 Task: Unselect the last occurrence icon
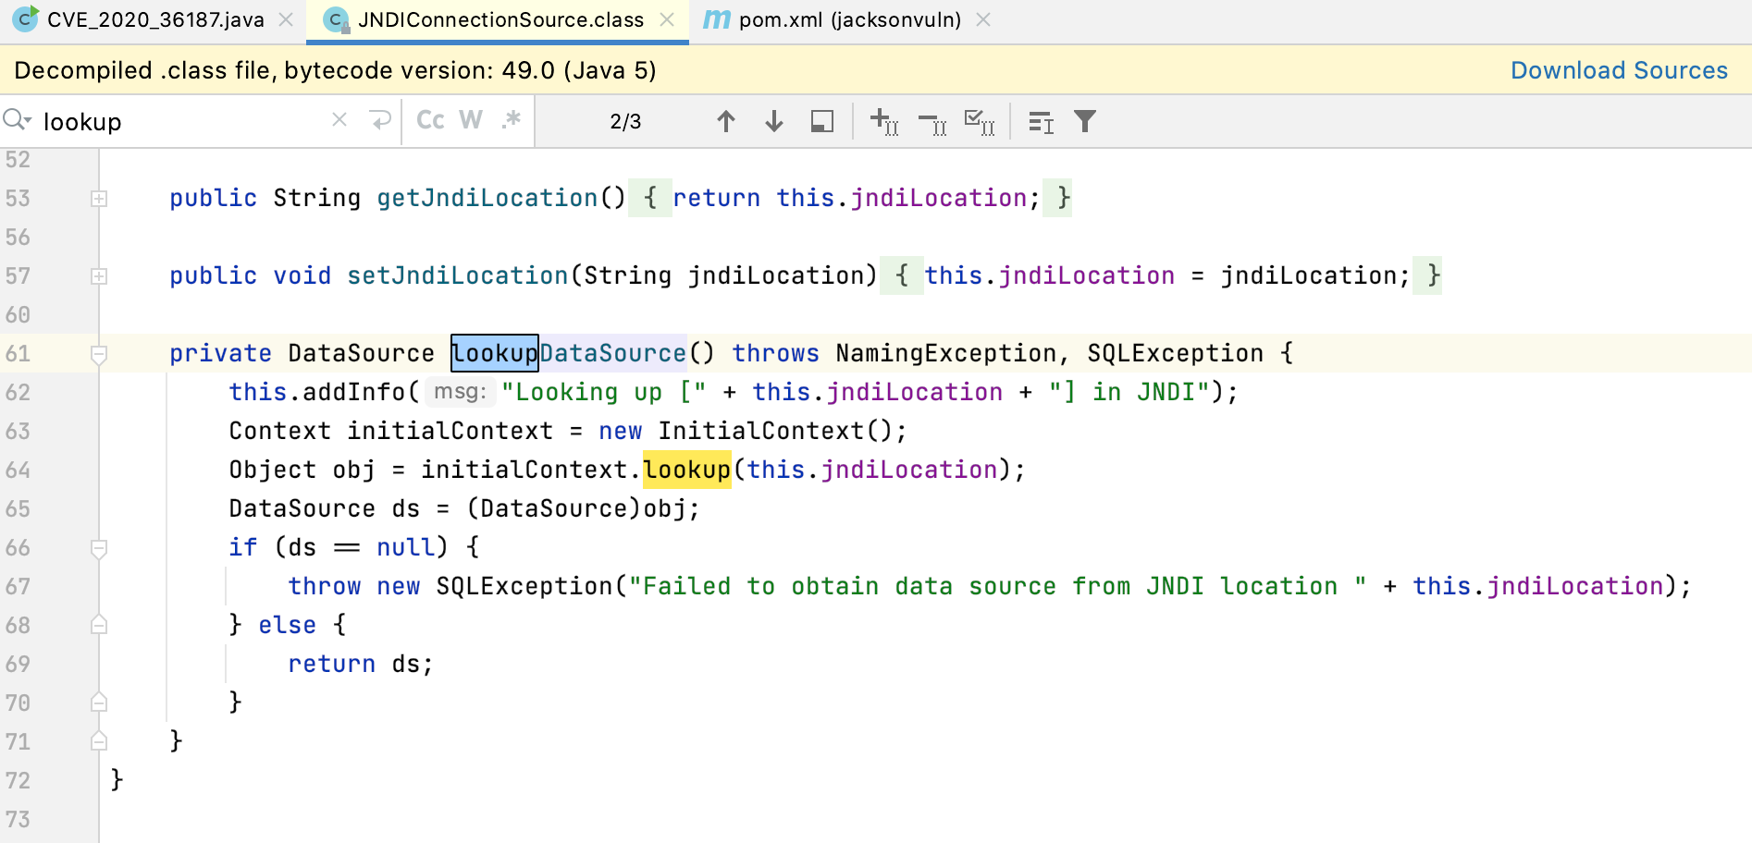pos(932,121)
